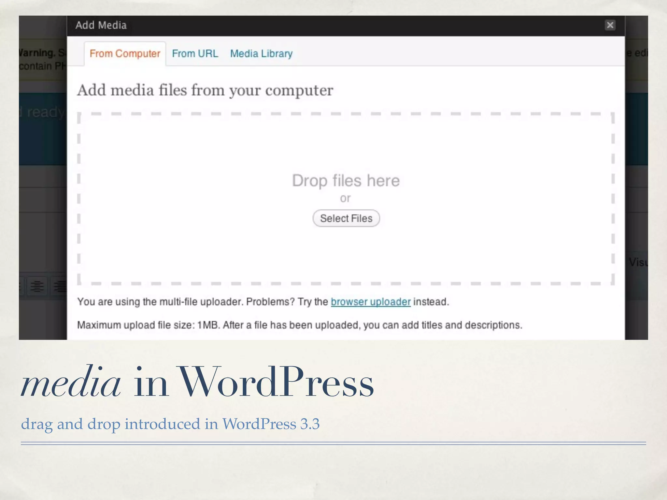Click 'Add media files from your computer' heading
The height and width of the screenshot is (500, 667).
[205, 90]
